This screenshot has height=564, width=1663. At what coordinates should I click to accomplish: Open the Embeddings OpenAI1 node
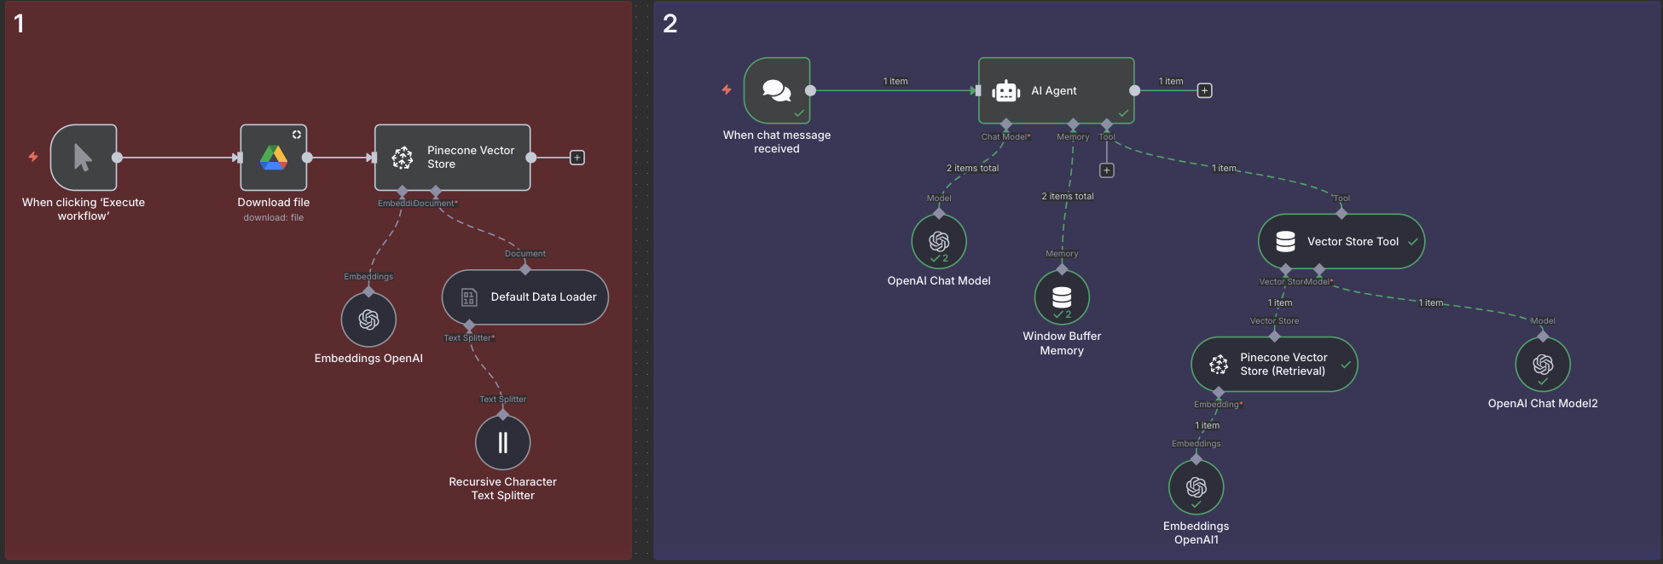pyautogui.click(x=1196, y=487)
